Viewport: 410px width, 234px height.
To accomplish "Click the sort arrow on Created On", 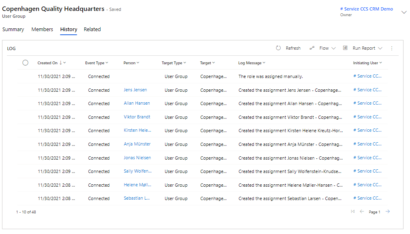I will pos(61,63).
